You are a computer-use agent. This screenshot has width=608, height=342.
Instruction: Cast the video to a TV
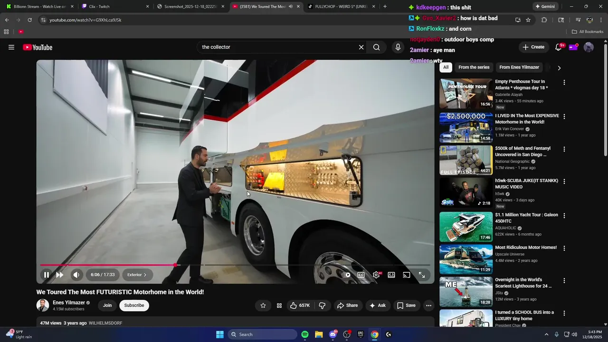pyautogui.click(x=407, y=275)
